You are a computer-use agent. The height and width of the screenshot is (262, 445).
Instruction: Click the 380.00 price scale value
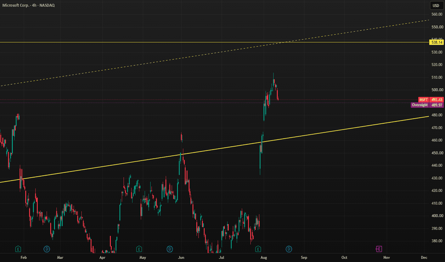(x=437, y=241)
